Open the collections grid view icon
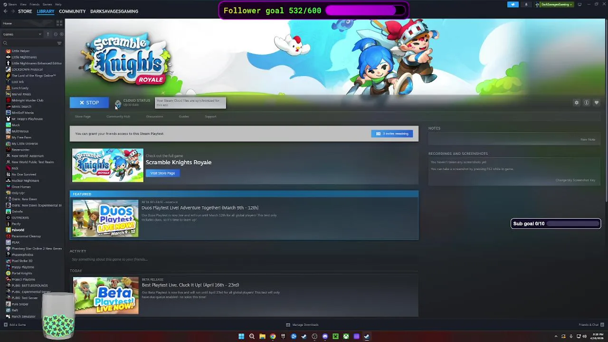Viewport: 608px width, 342px height. (59, 23)
